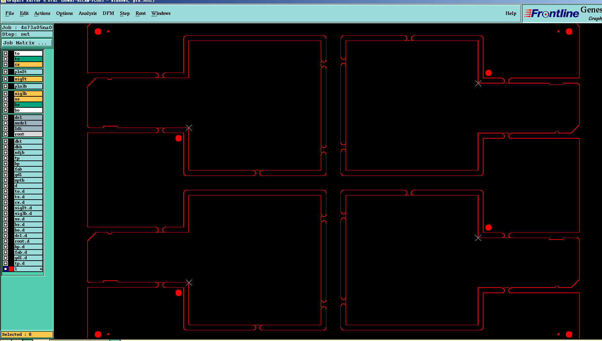Toggle the checkbox for the sig2t layer
Viewport: 602px width, 341px height.
6,79
